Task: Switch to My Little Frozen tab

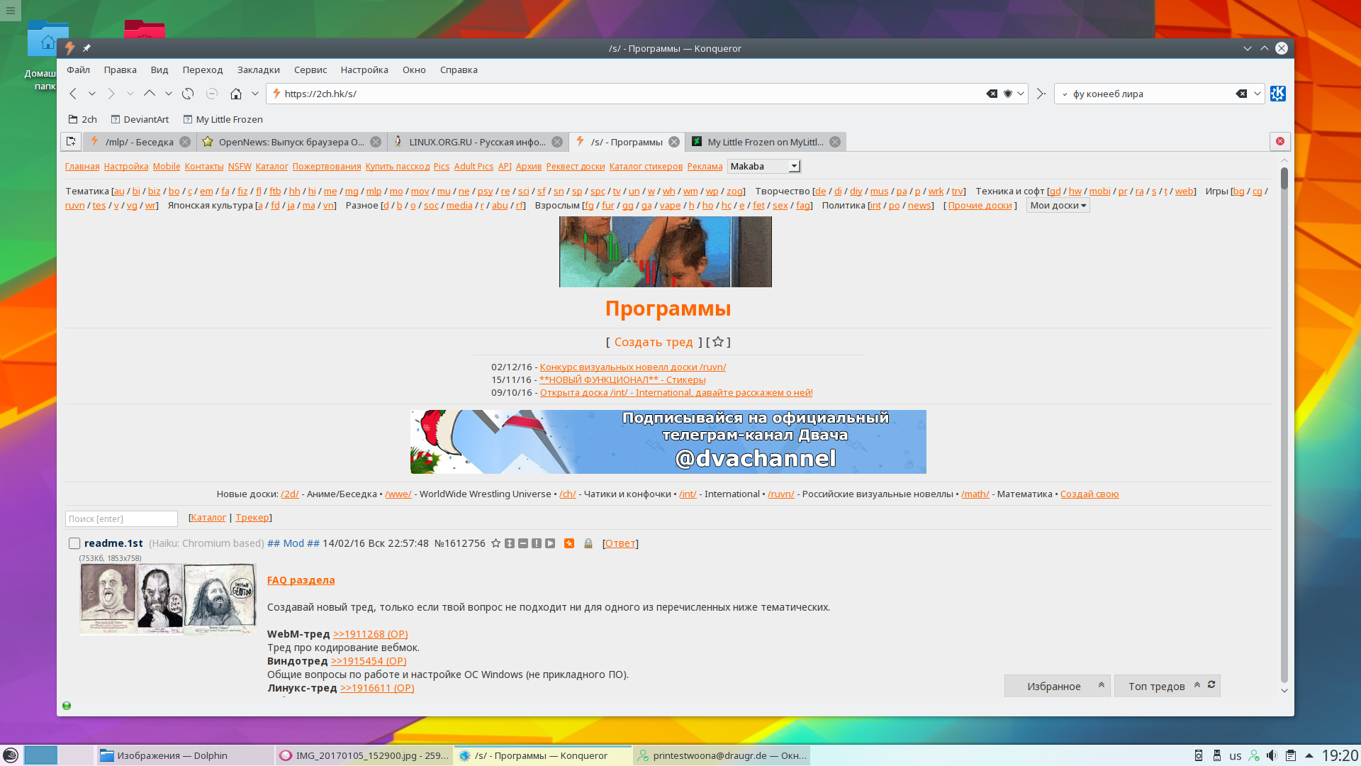Action: click(765, 142)
